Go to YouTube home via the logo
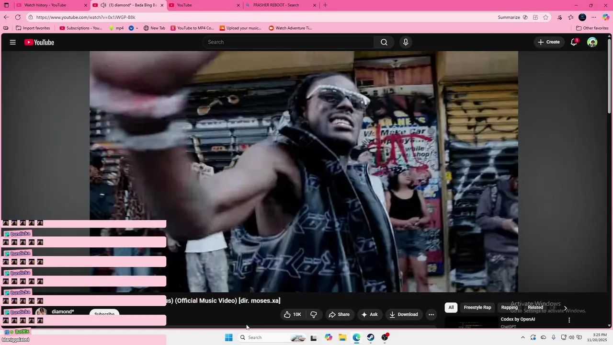This screenshot has height=345, width=613. (x=39, y=42)
